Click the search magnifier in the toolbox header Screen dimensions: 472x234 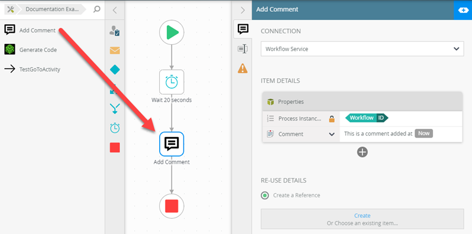[96, 9]
